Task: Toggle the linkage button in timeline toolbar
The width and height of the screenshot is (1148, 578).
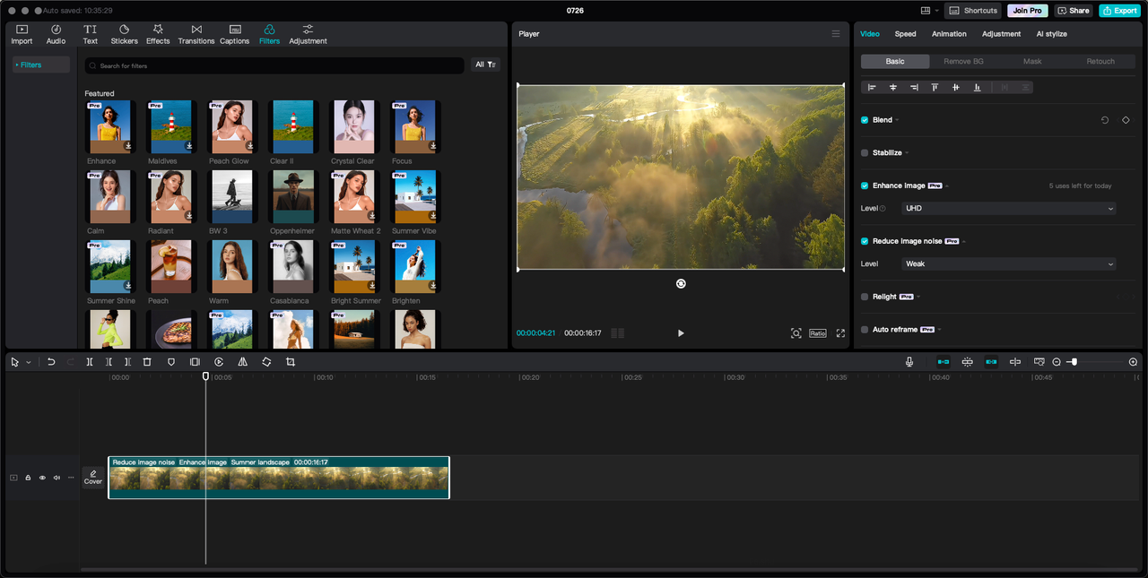Action: pyautogui.click(x=991, y=362)
